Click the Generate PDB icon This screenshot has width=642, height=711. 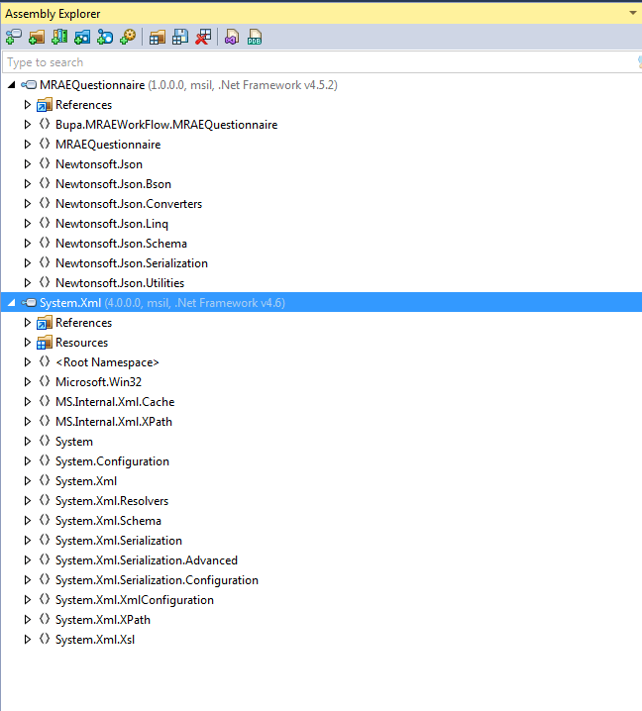tap(255, 38)
